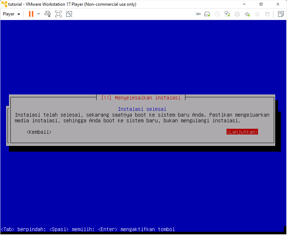Click the Instalasi selesai heading
Viewport: 287px width, 235px height.
pyautogui.click(x=142, y=109)
